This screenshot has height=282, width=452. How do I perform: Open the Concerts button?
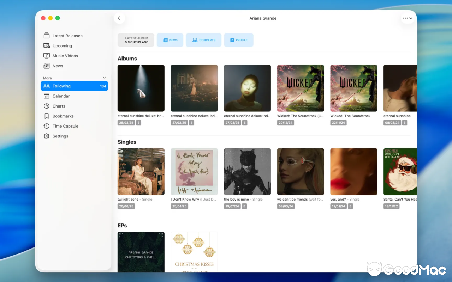tap(204, 40)
